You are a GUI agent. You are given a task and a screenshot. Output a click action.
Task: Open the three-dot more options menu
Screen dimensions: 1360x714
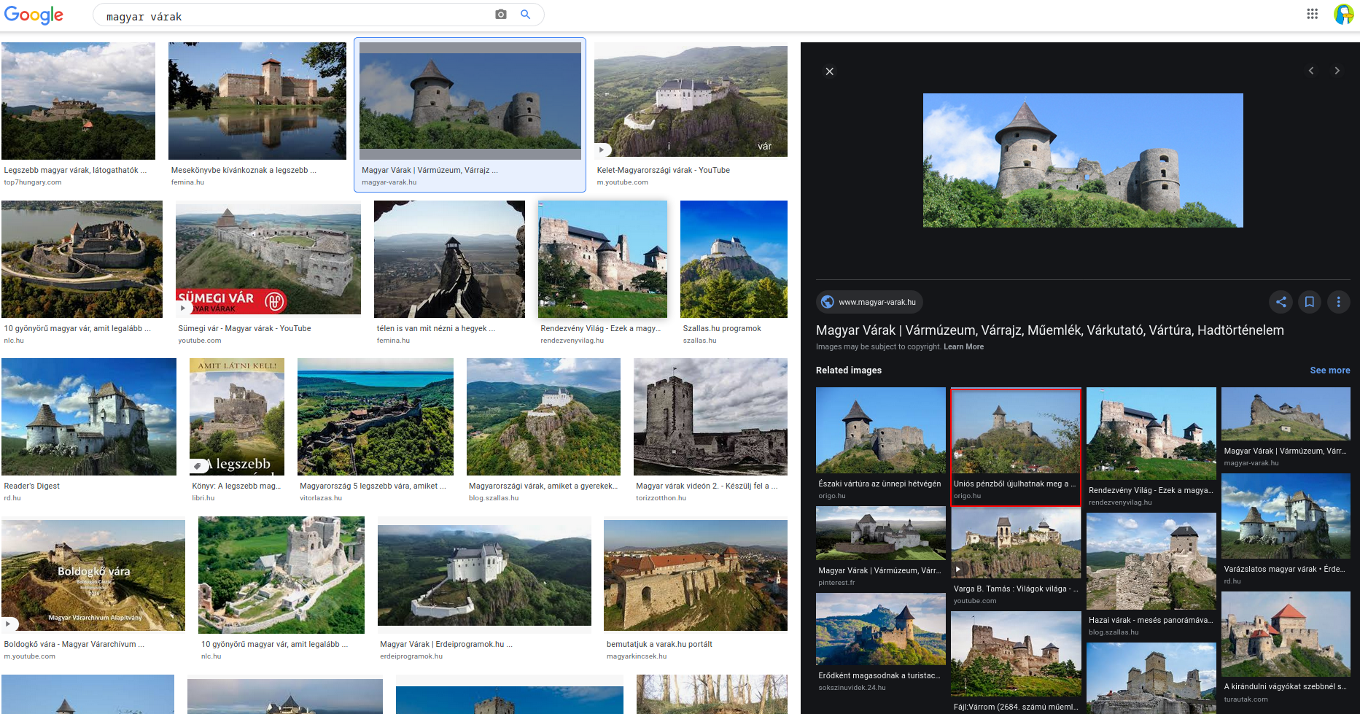coord(1338,302)
